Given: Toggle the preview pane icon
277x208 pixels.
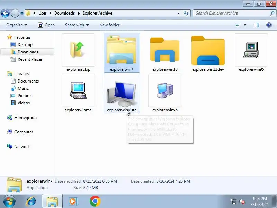Looking at the screenshot, I should click(257, 25).
